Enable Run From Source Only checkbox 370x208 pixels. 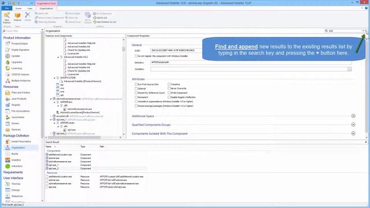(136, 84)
